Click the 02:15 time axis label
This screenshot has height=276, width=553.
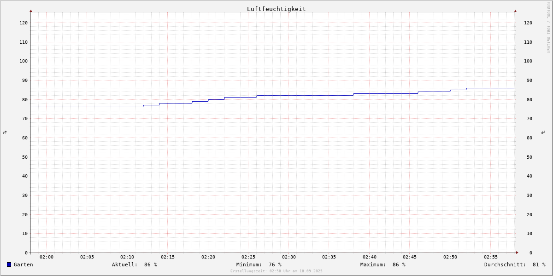168,257
